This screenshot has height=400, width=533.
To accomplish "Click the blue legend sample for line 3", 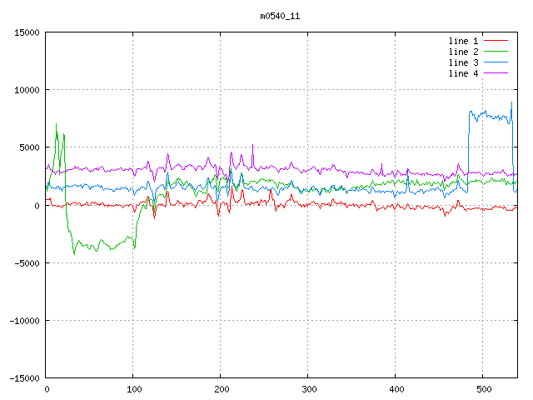I will click(496, 62).
